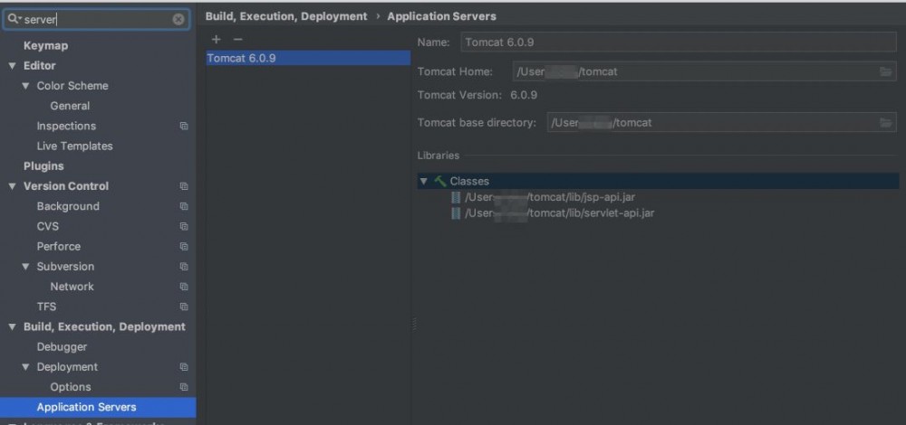The image size is (906, 425).
Task: Add a new application server with plus
Action: coord(216,39)
